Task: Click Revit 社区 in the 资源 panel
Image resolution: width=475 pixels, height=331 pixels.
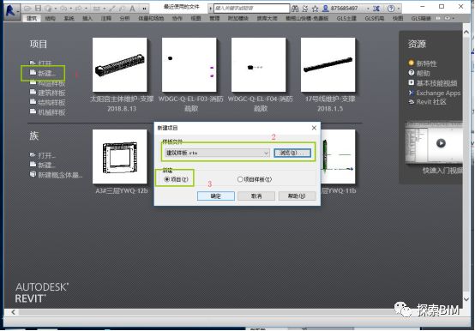Action: 428,102
